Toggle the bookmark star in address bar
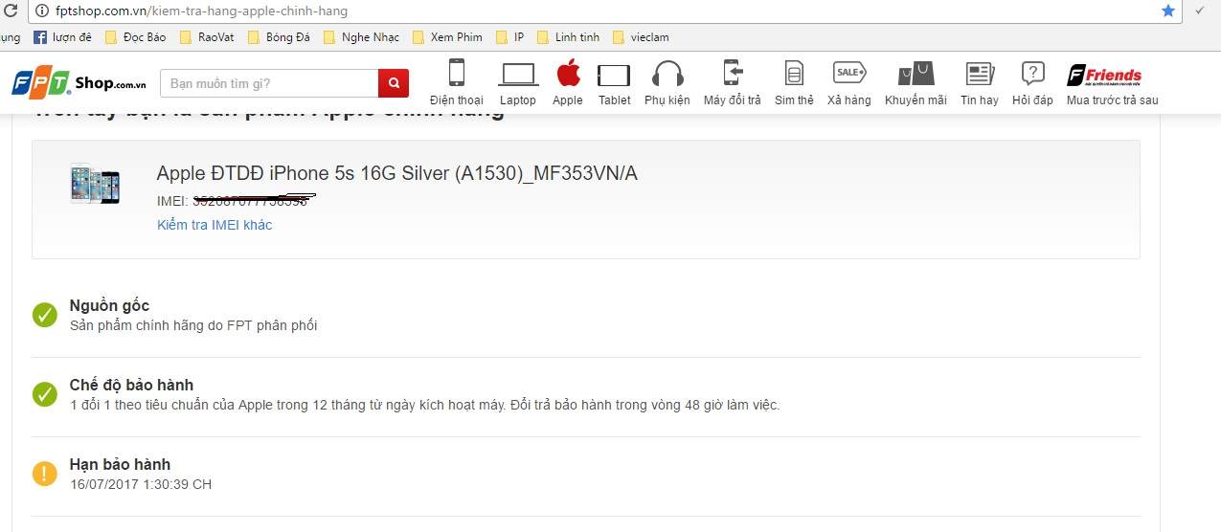 [x=1167, y=11]
